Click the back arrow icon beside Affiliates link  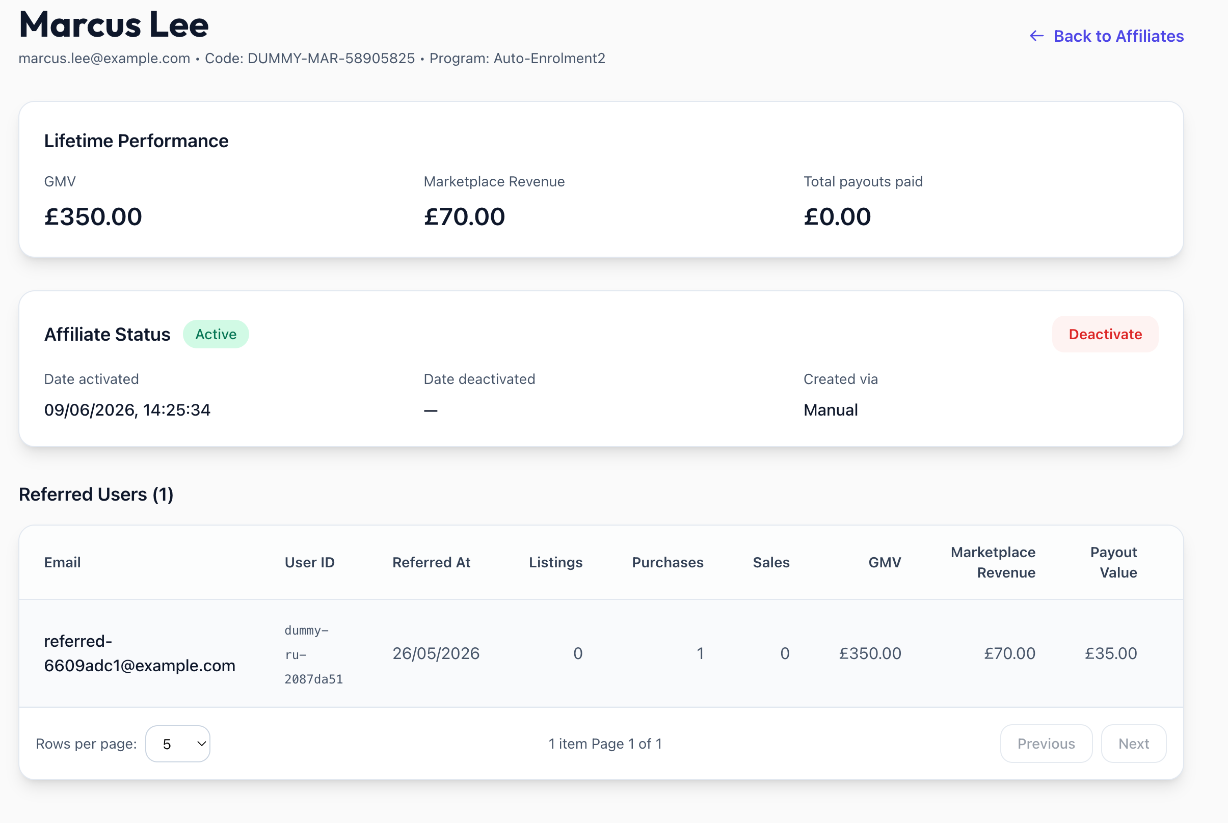pyautogui.click(x=1036, y=36)
